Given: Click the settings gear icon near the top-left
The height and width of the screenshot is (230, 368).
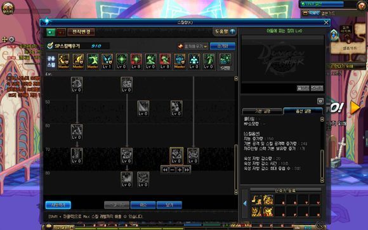Looking at the screenshot, I should 11,39.
